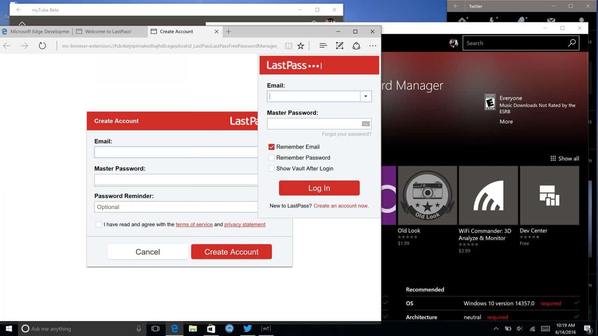Open Store user profile avatar
This screenshot has height=336, width=598.
454,43
